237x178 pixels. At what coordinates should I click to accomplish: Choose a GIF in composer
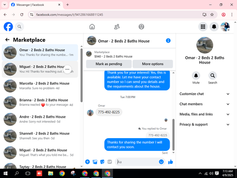tap(109, 162)
